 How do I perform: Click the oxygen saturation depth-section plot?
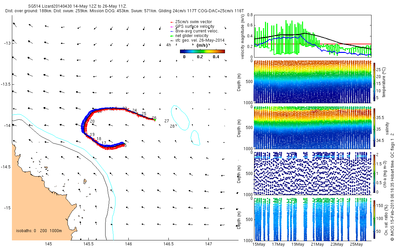(x=312, y=219)
